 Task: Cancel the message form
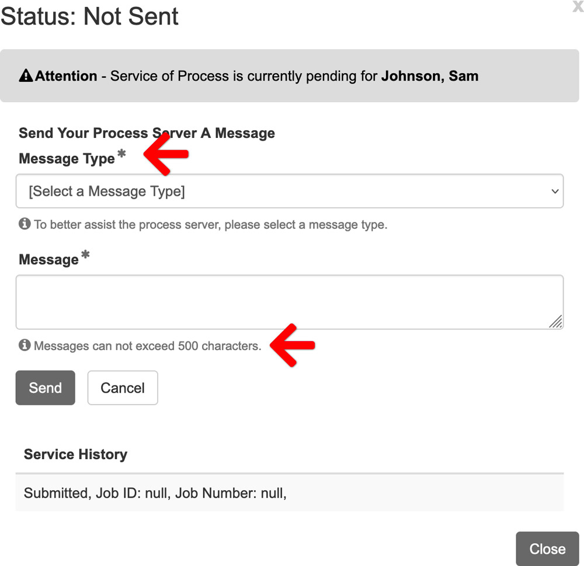pyautogui.click(x=123, y=387)
